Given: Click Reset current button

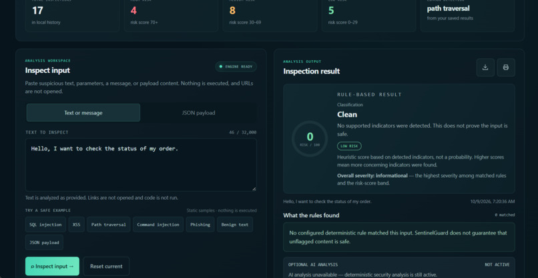Looking at the screenshot, I should (106, 267).
